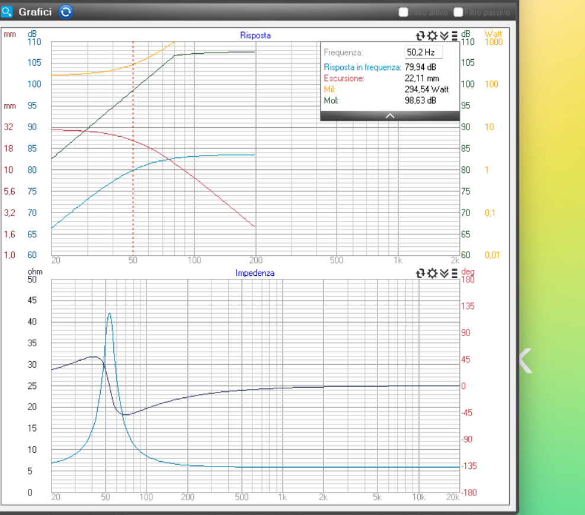This screenshot has width=585, height=515.
Task: Click the 79,94 dB value
Action: [x=420, y=67]
